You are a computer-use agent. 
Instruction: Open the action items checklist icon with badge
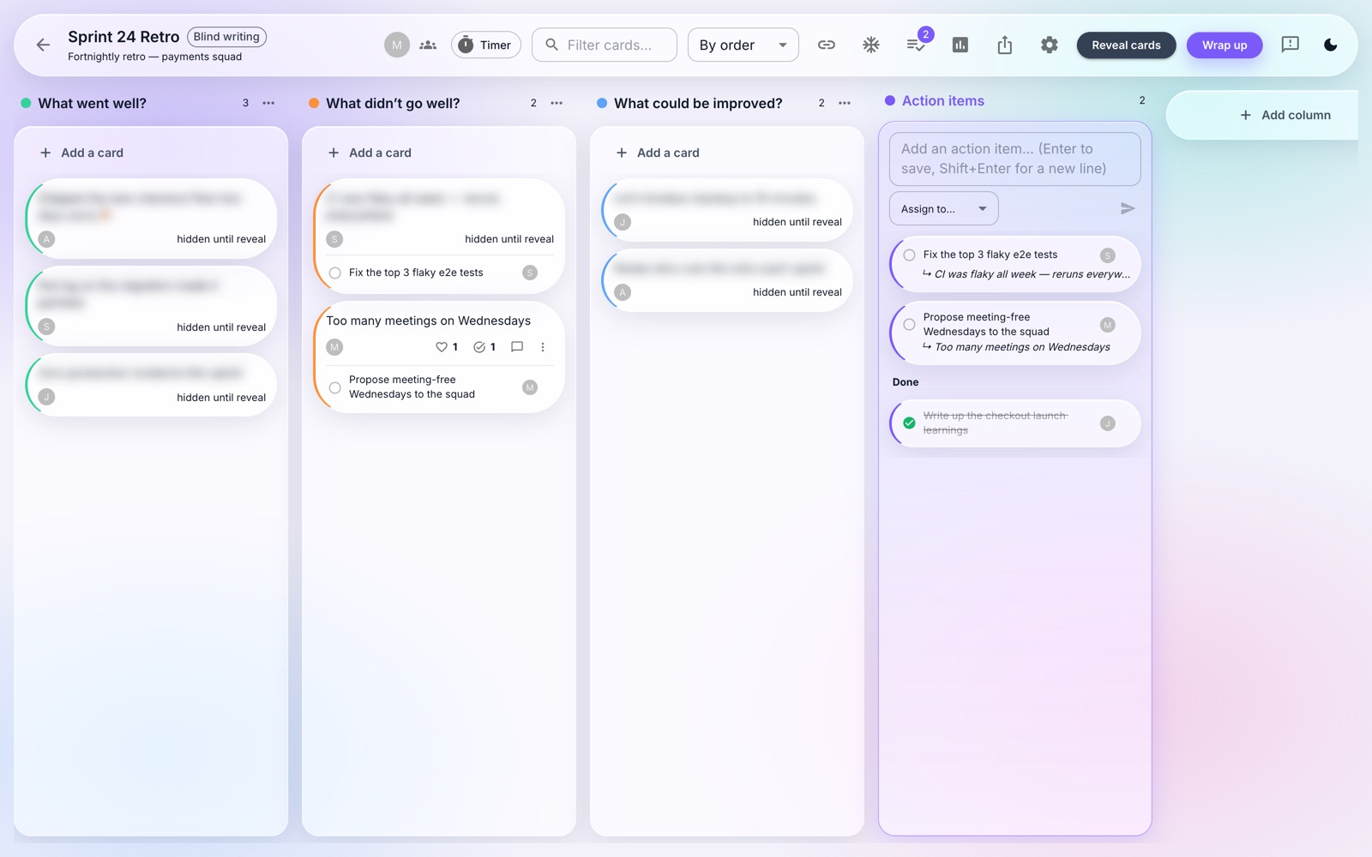pos(916,45)
